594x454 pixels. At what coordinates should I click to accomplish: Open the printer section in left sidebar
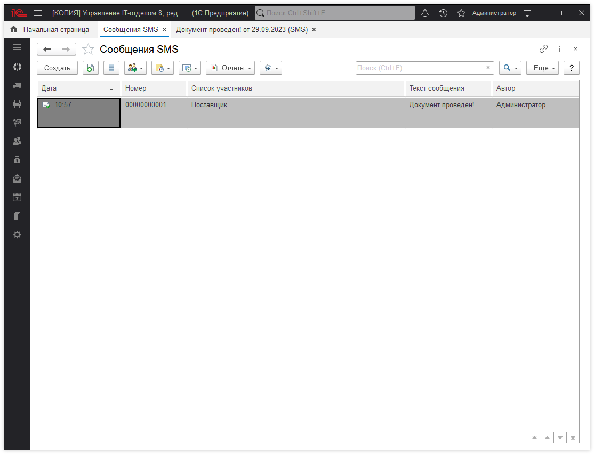[17, 104]
